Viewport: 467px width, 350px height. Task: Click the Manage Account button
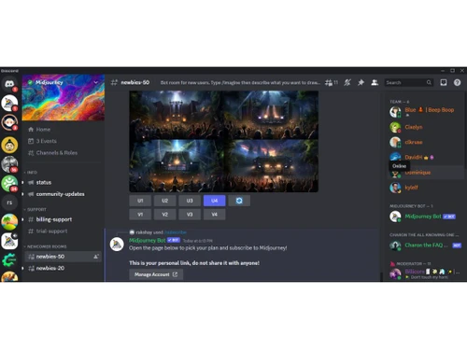tap(156, 274)
